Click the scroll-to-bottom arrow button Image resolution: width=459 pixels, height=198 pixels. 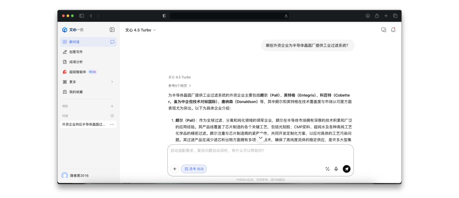[x=260, y=138]
